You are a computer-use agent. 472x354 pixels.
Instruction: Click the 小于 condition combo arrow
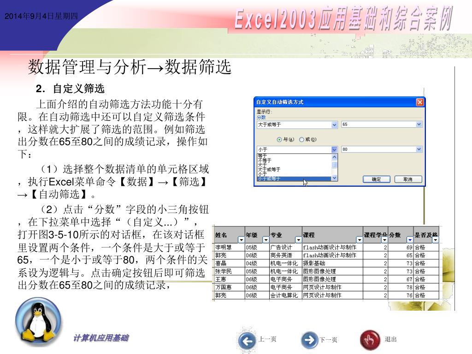point(335,149)
